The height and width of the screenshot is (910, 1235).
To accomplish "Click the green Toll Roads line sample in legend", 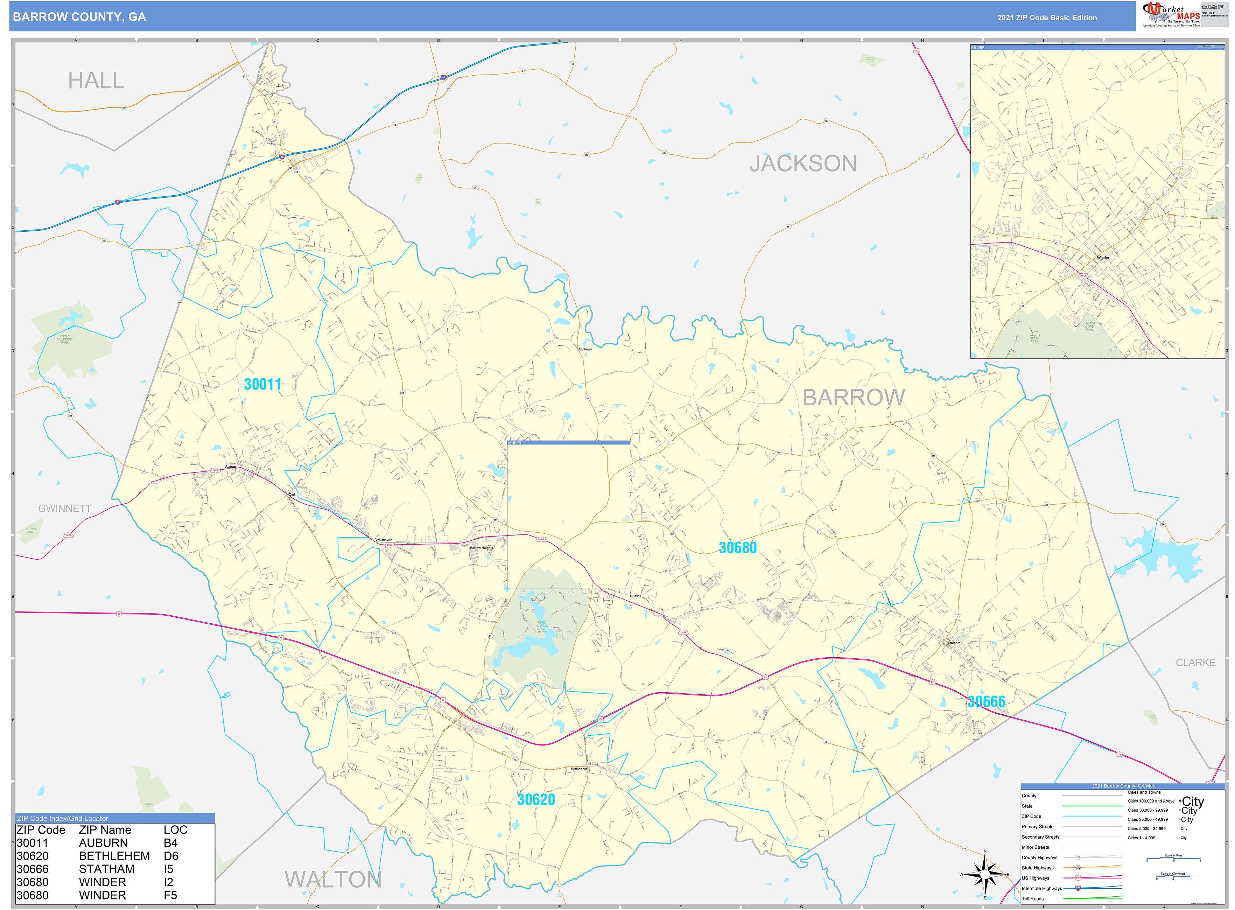I will click(1092, 898).
